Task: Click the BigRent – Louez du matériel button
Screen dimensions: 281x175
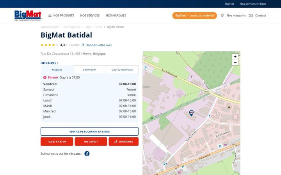Action: pyautogui.click(x=195, y=16)
